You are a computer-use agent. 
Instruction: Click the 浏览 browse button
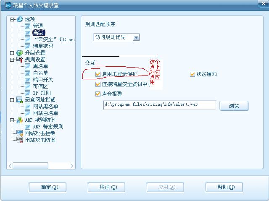[234, 106]
